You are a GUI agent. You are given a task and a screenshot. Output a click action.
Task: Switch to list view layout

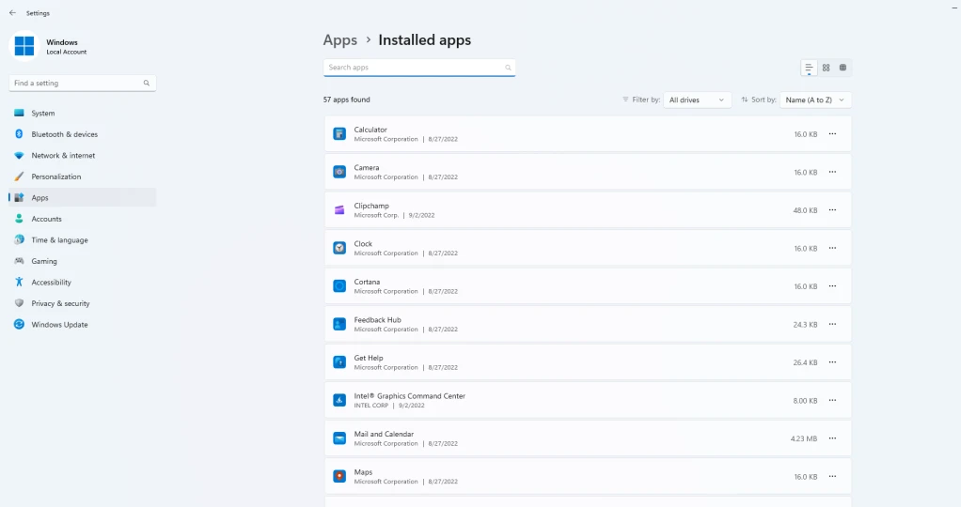(809, 68)
